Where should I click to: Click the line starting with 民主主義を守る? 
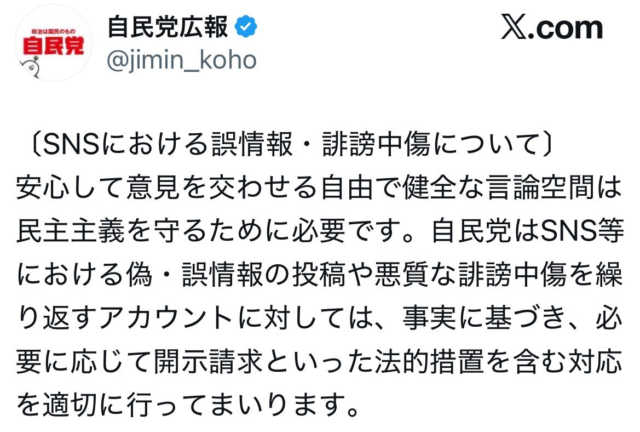tap(320, 232)
